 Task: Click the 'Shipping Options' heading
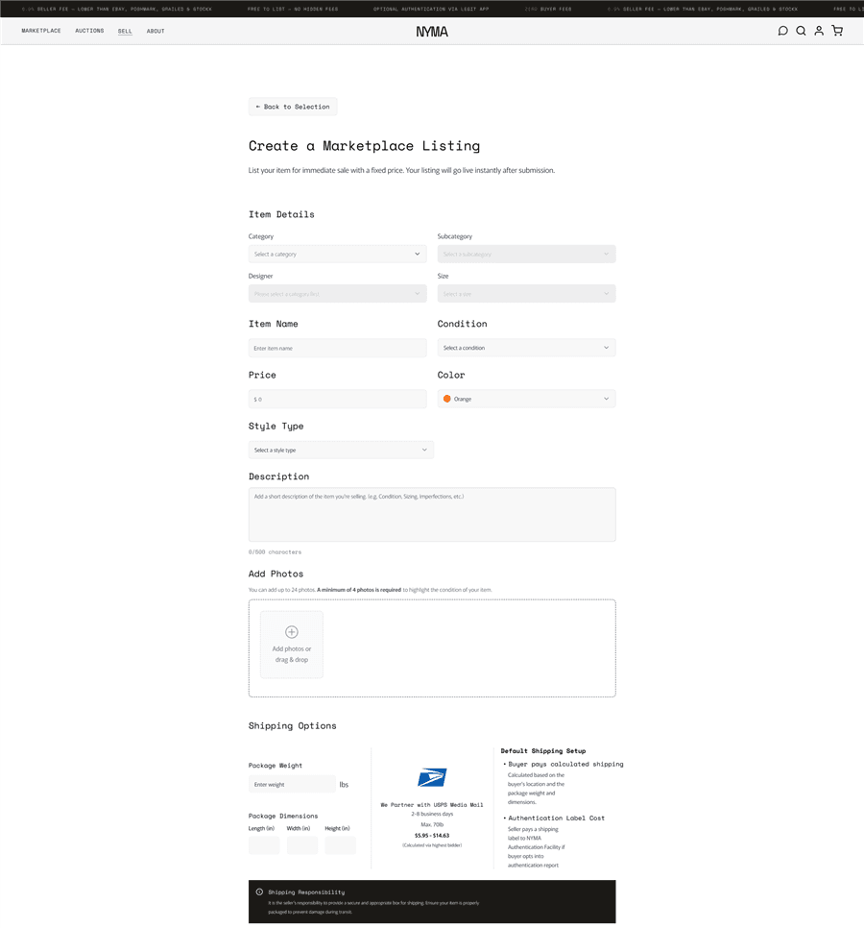pos(292,726)
